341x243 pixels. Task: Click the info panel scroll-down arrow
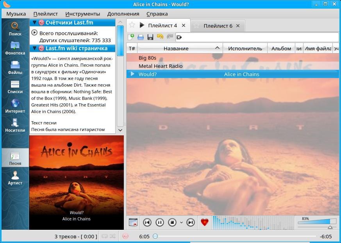point(120,130)
